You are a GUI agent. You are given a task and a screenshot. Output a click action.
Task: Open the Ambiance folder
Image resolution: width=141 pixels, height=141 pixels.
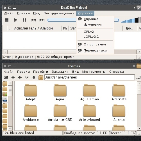coord(31,113)
